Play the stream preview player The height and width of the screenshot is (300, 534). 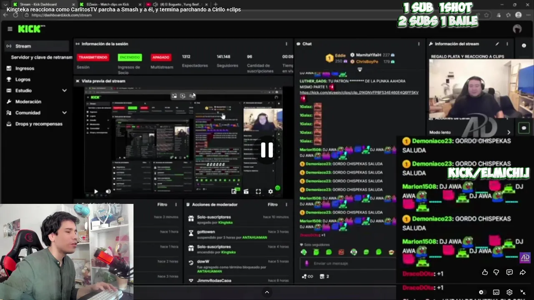96,192
